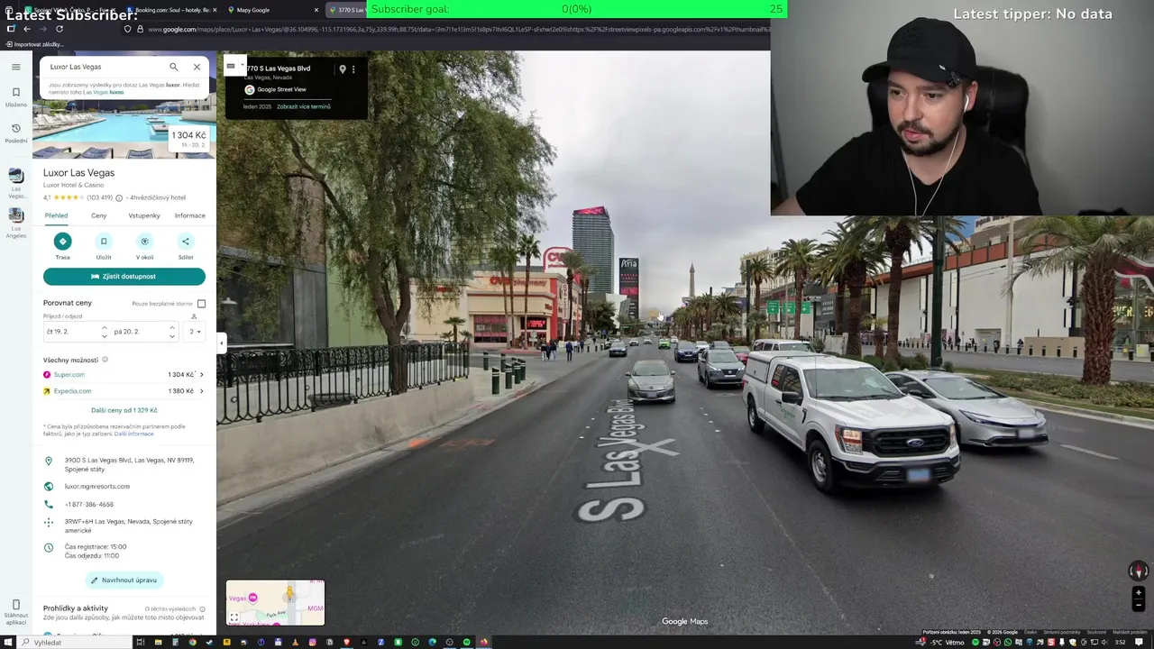
Task: Click the Street View minimap thumbnail
Action: pyautogui.click(x=275, y=602)
